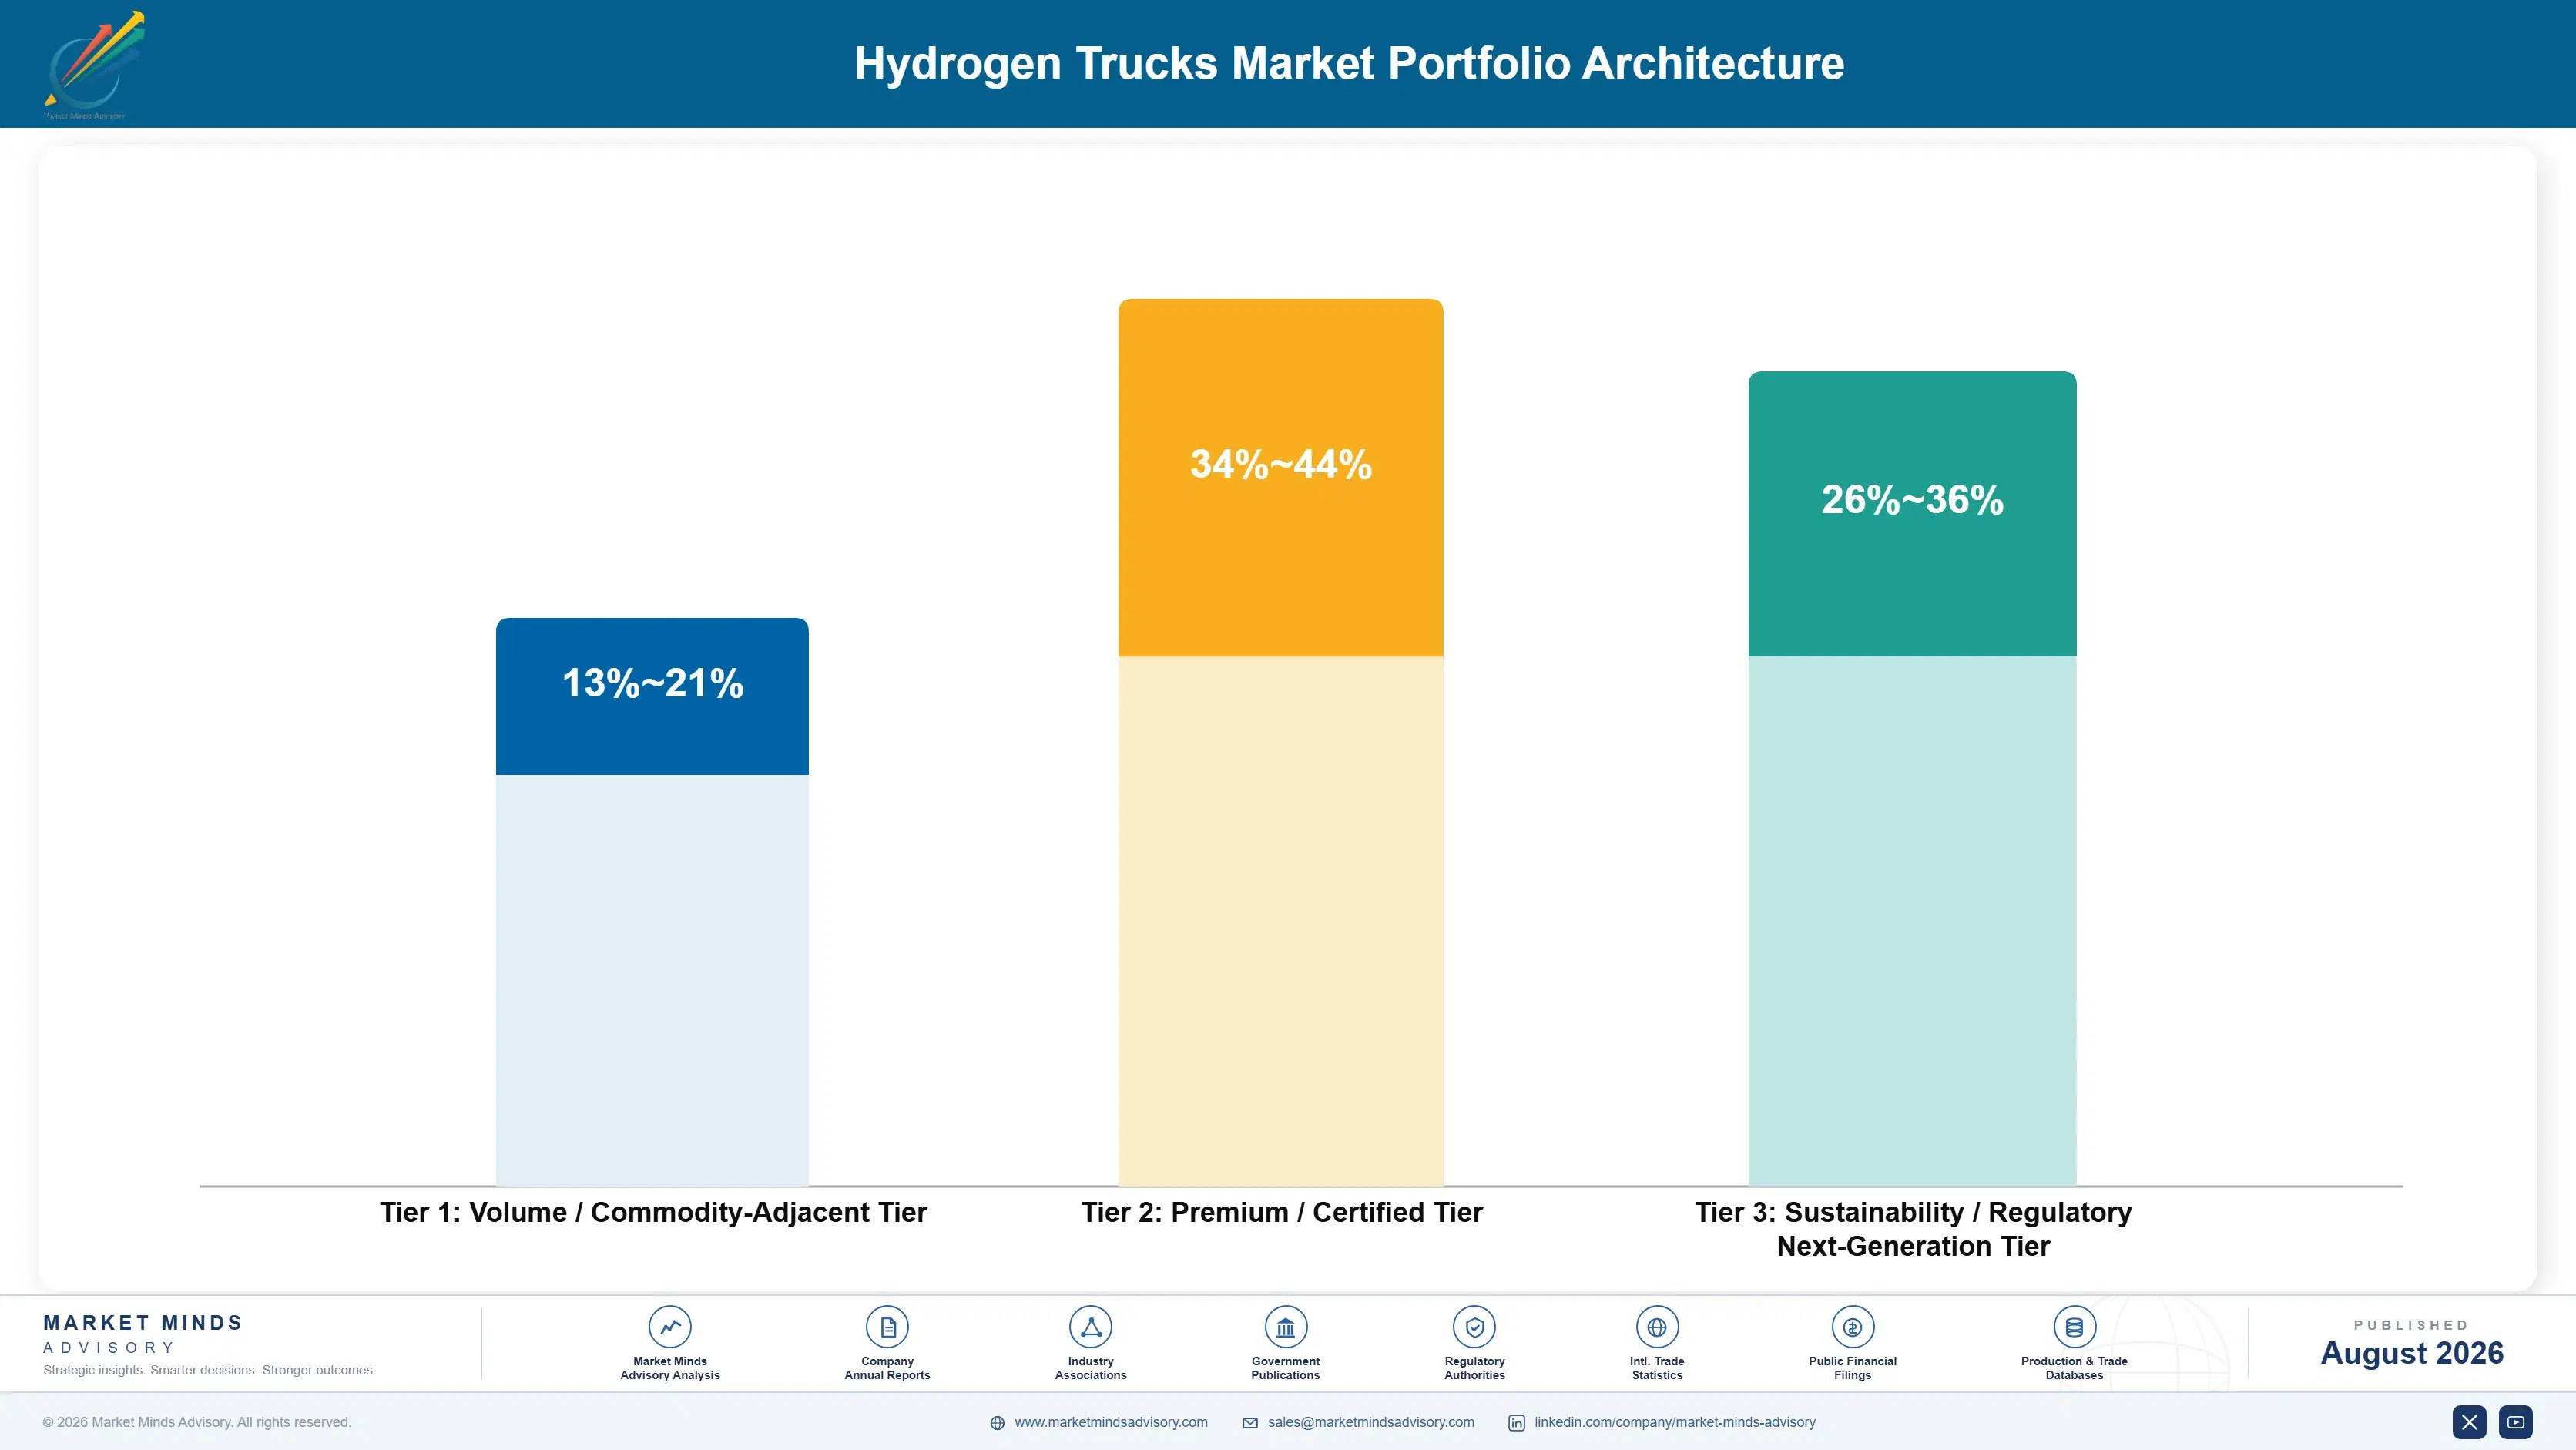Open www.marketmindsadvisory.com link
The height and width of the screenshot is (1450, 2576).
(x=1111, y=1422)
